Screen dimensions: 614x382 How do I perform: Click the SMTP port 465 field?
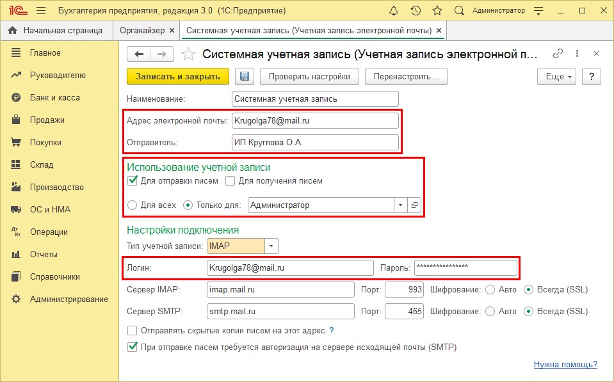[x=404, y=312]
